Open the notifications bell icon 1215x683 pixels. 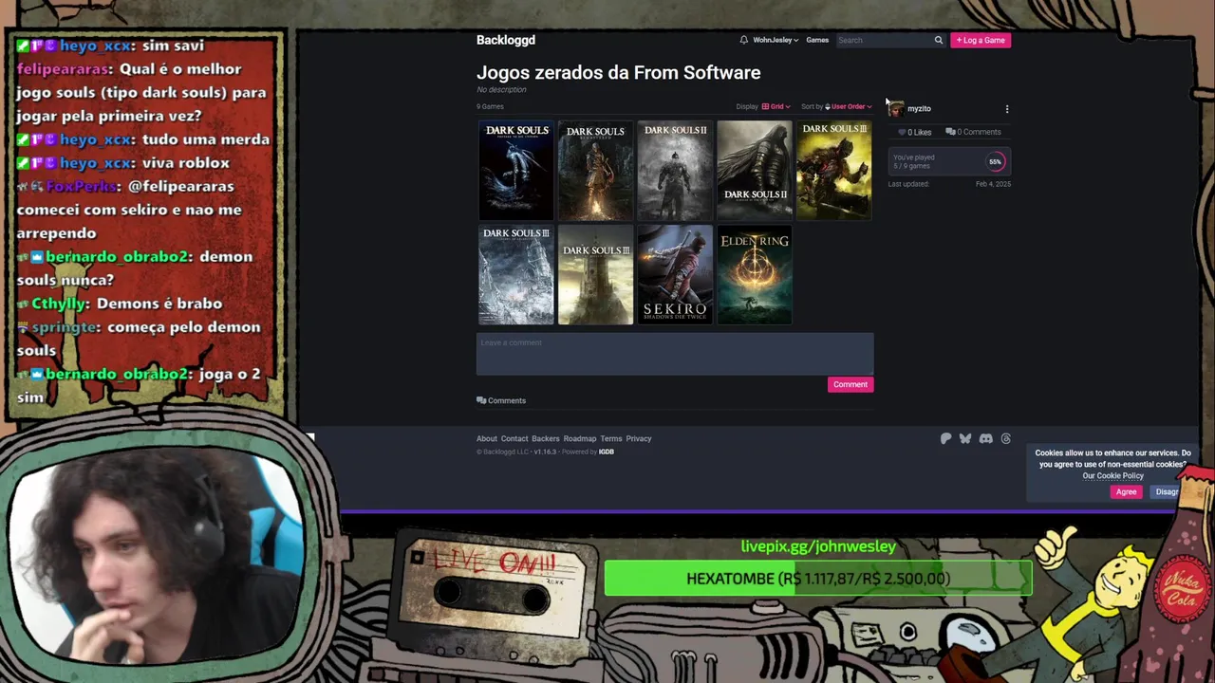click(744, 40)
